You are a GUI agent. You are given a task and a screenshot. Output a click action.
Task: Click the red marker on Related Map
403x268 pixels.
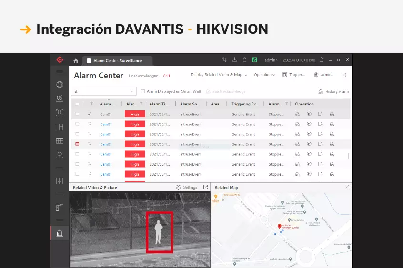tap(279, 226)
